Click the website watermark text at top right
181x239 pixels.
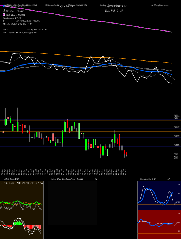160,5
